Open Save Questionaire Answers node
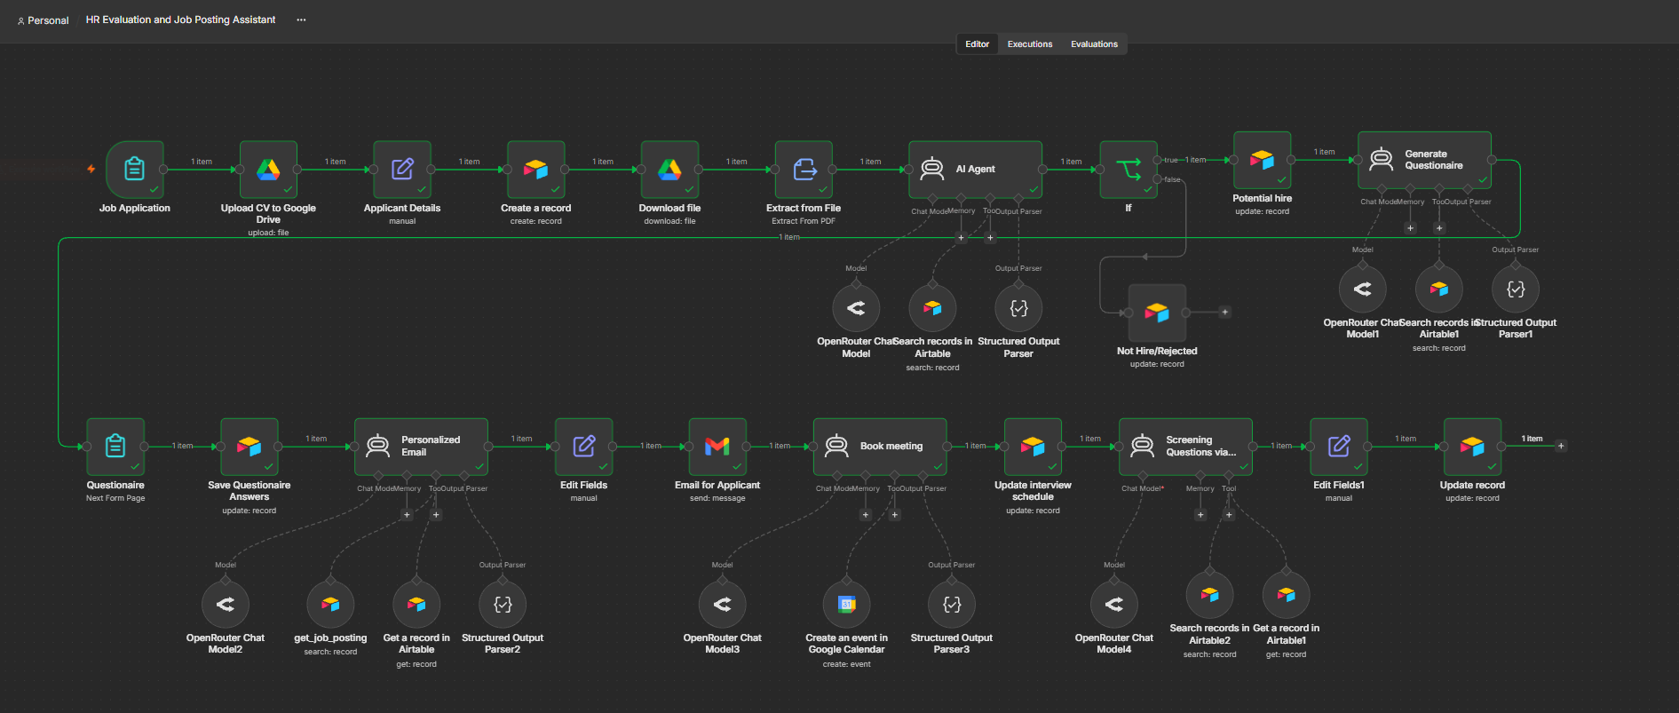 249,446
